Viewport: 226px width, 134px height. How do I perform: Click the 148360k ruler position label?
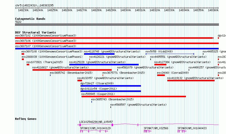[x=213, y=10]
